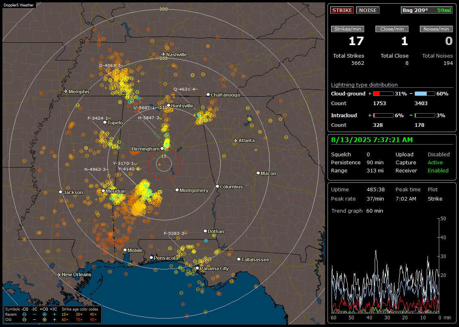The width and height of the screenshot is (459, 327).
Task: Click the recent -CG cyan symbol in legend
Action: point(24,315)
